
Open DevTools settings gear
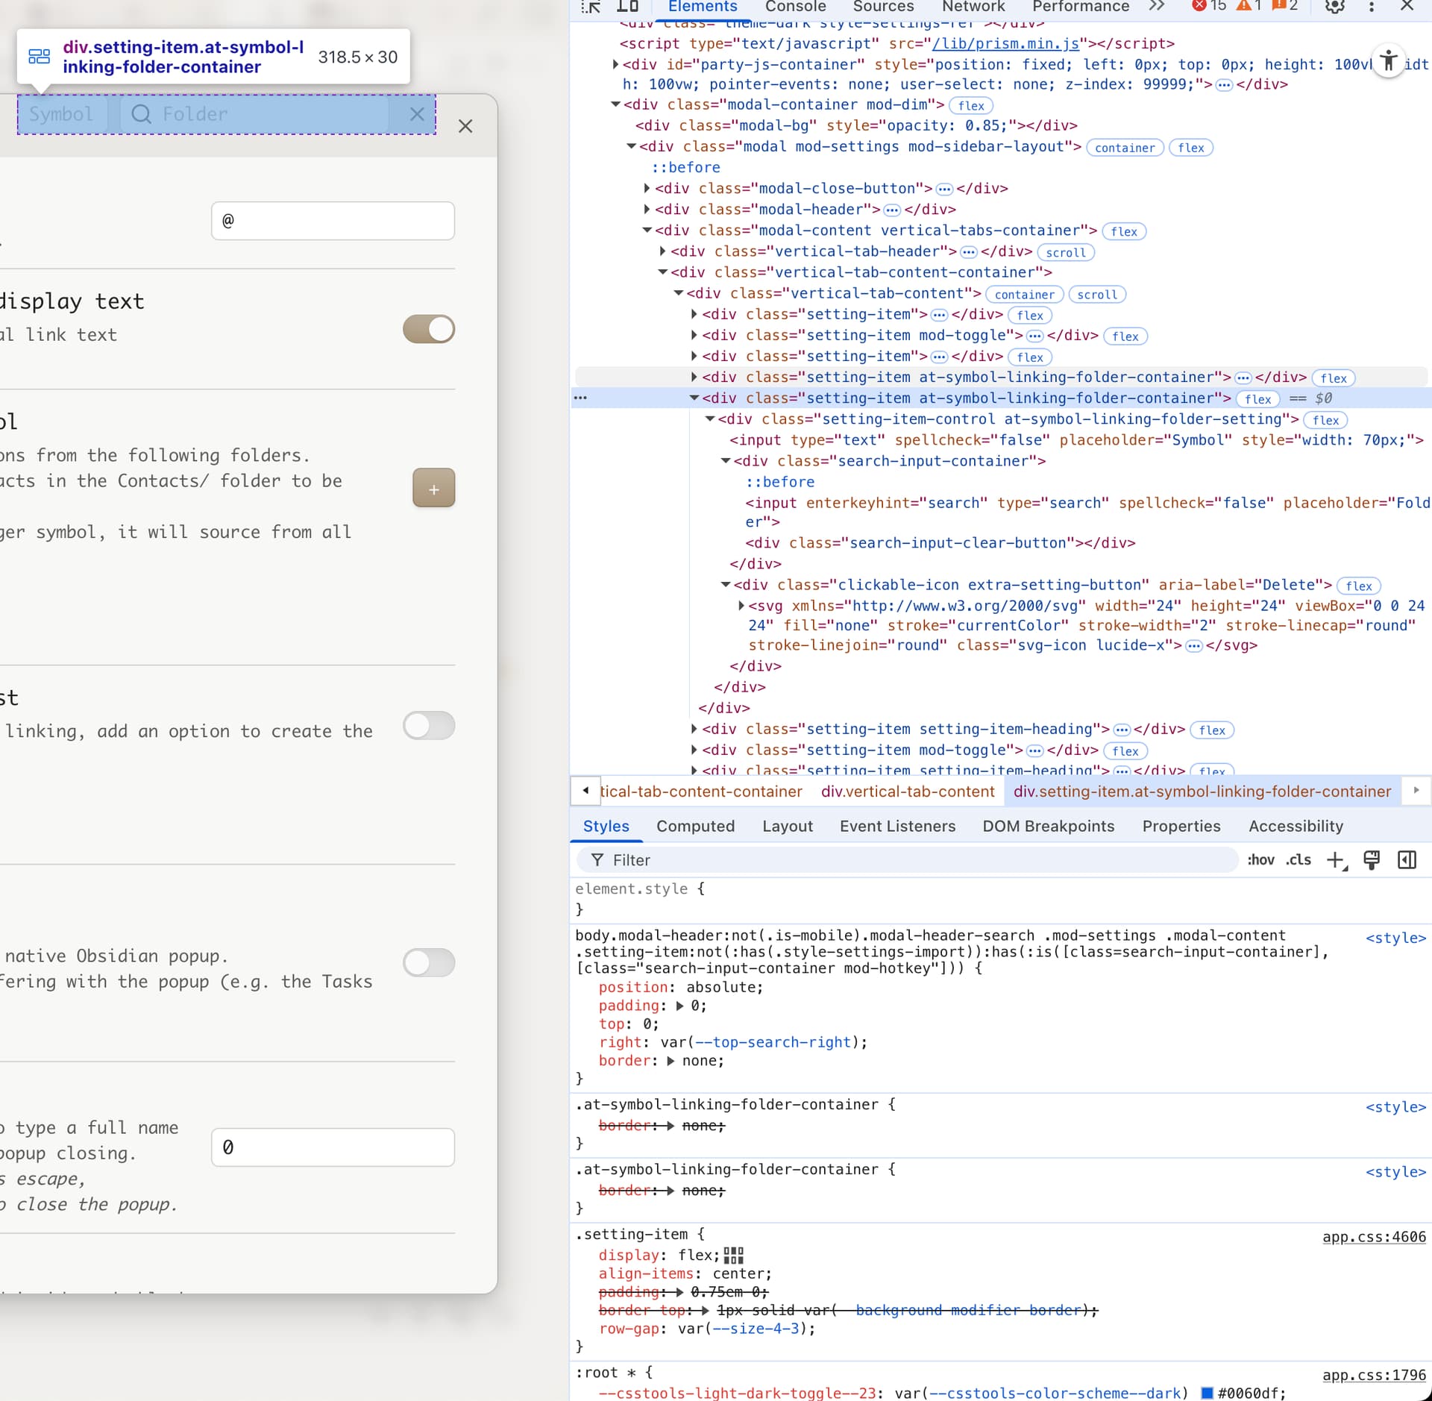click(x=1334, y=7)
